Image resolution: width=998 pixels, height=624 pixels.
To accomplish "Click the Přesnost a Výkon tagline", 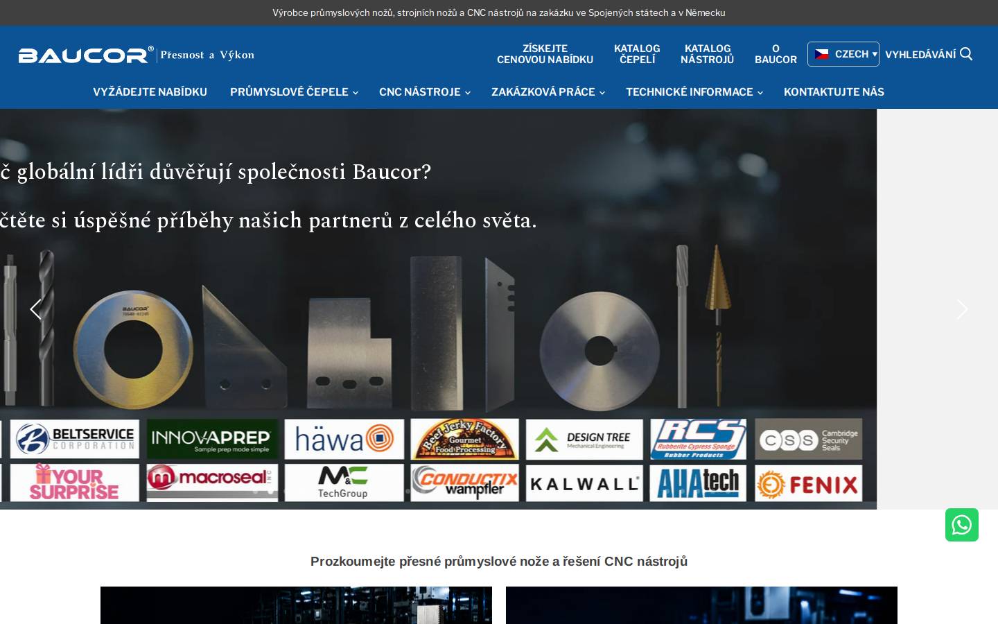I will tap(207, 55).
